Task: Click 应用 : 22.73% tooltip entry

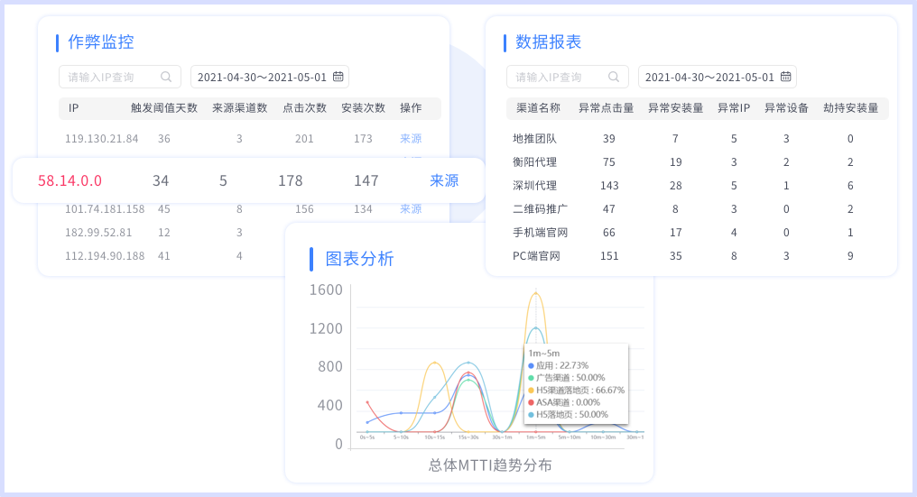Action: pyautogui.click(x=559, y=365)
